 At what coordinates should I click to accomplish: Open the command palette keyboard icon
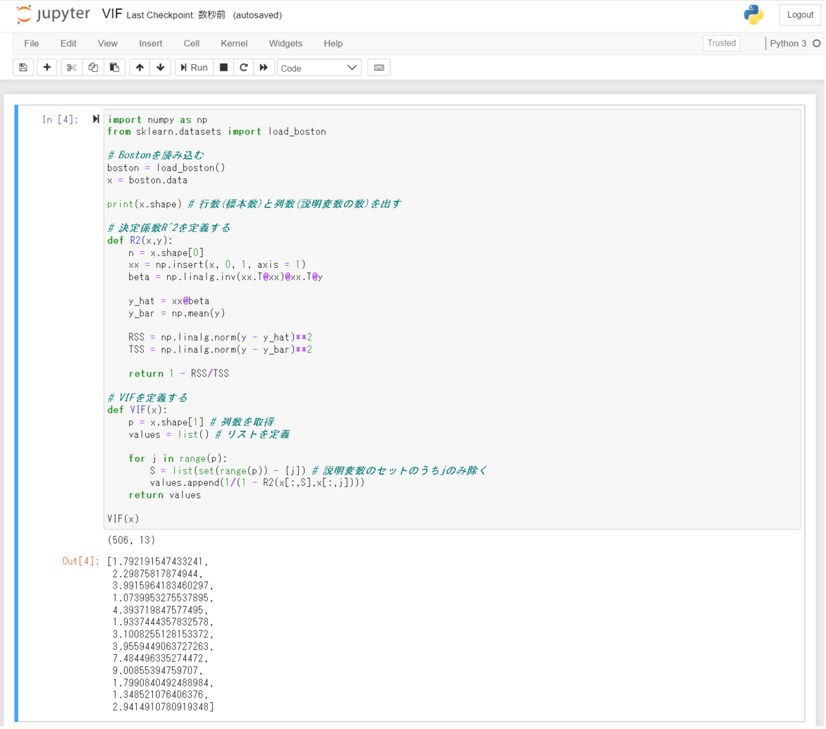[379, 67]
